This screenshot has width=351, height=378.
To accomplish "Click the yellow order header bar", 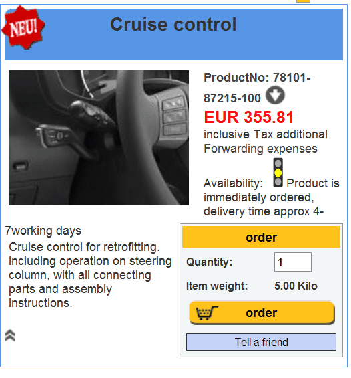I will [x=261, y=238].
